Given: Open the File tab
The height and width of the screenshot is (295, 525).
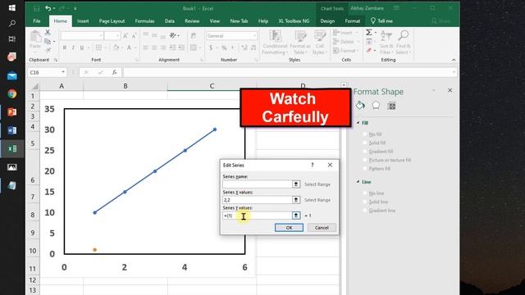Looking at the screenshot, I should (x=37, y=20).
